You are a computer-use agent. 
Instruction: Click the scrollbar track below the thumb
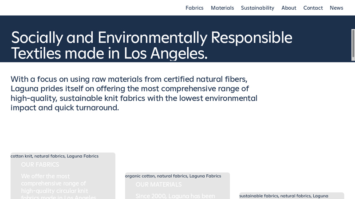(353, 133)
